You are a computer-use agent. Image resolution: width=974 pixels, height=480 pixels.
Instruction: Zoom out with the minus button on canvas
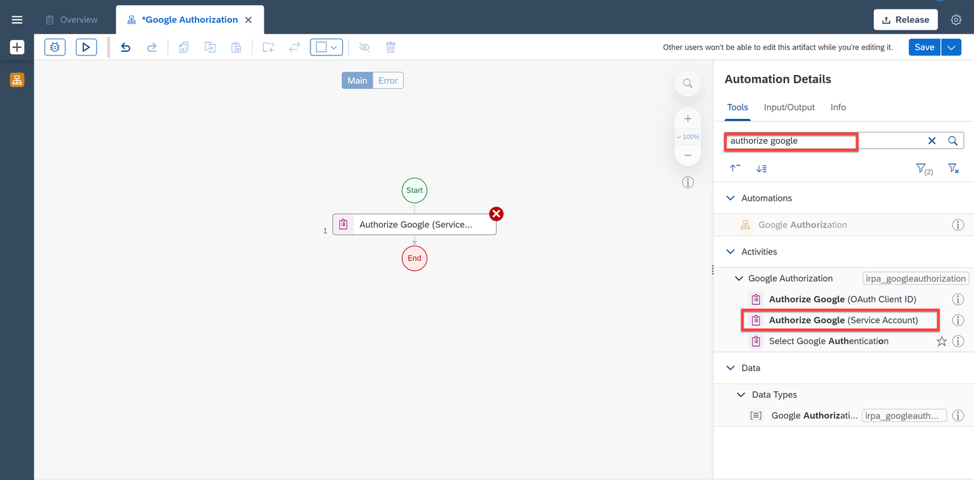tap(688, 155)
